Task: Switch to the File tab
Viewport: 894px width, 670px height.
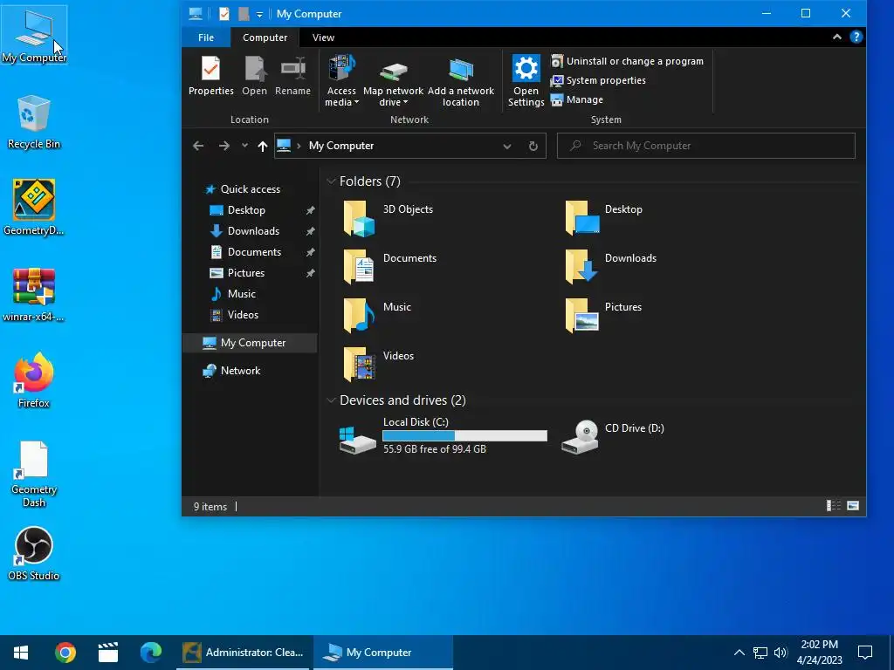Action: (x=206, y=38)
